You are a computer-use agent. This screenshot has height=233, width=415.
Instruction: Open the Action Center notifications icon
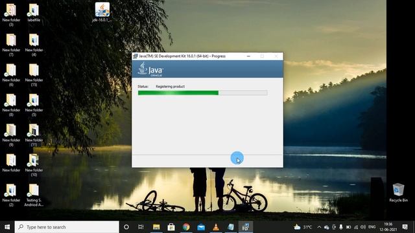(x=405, y=227)
